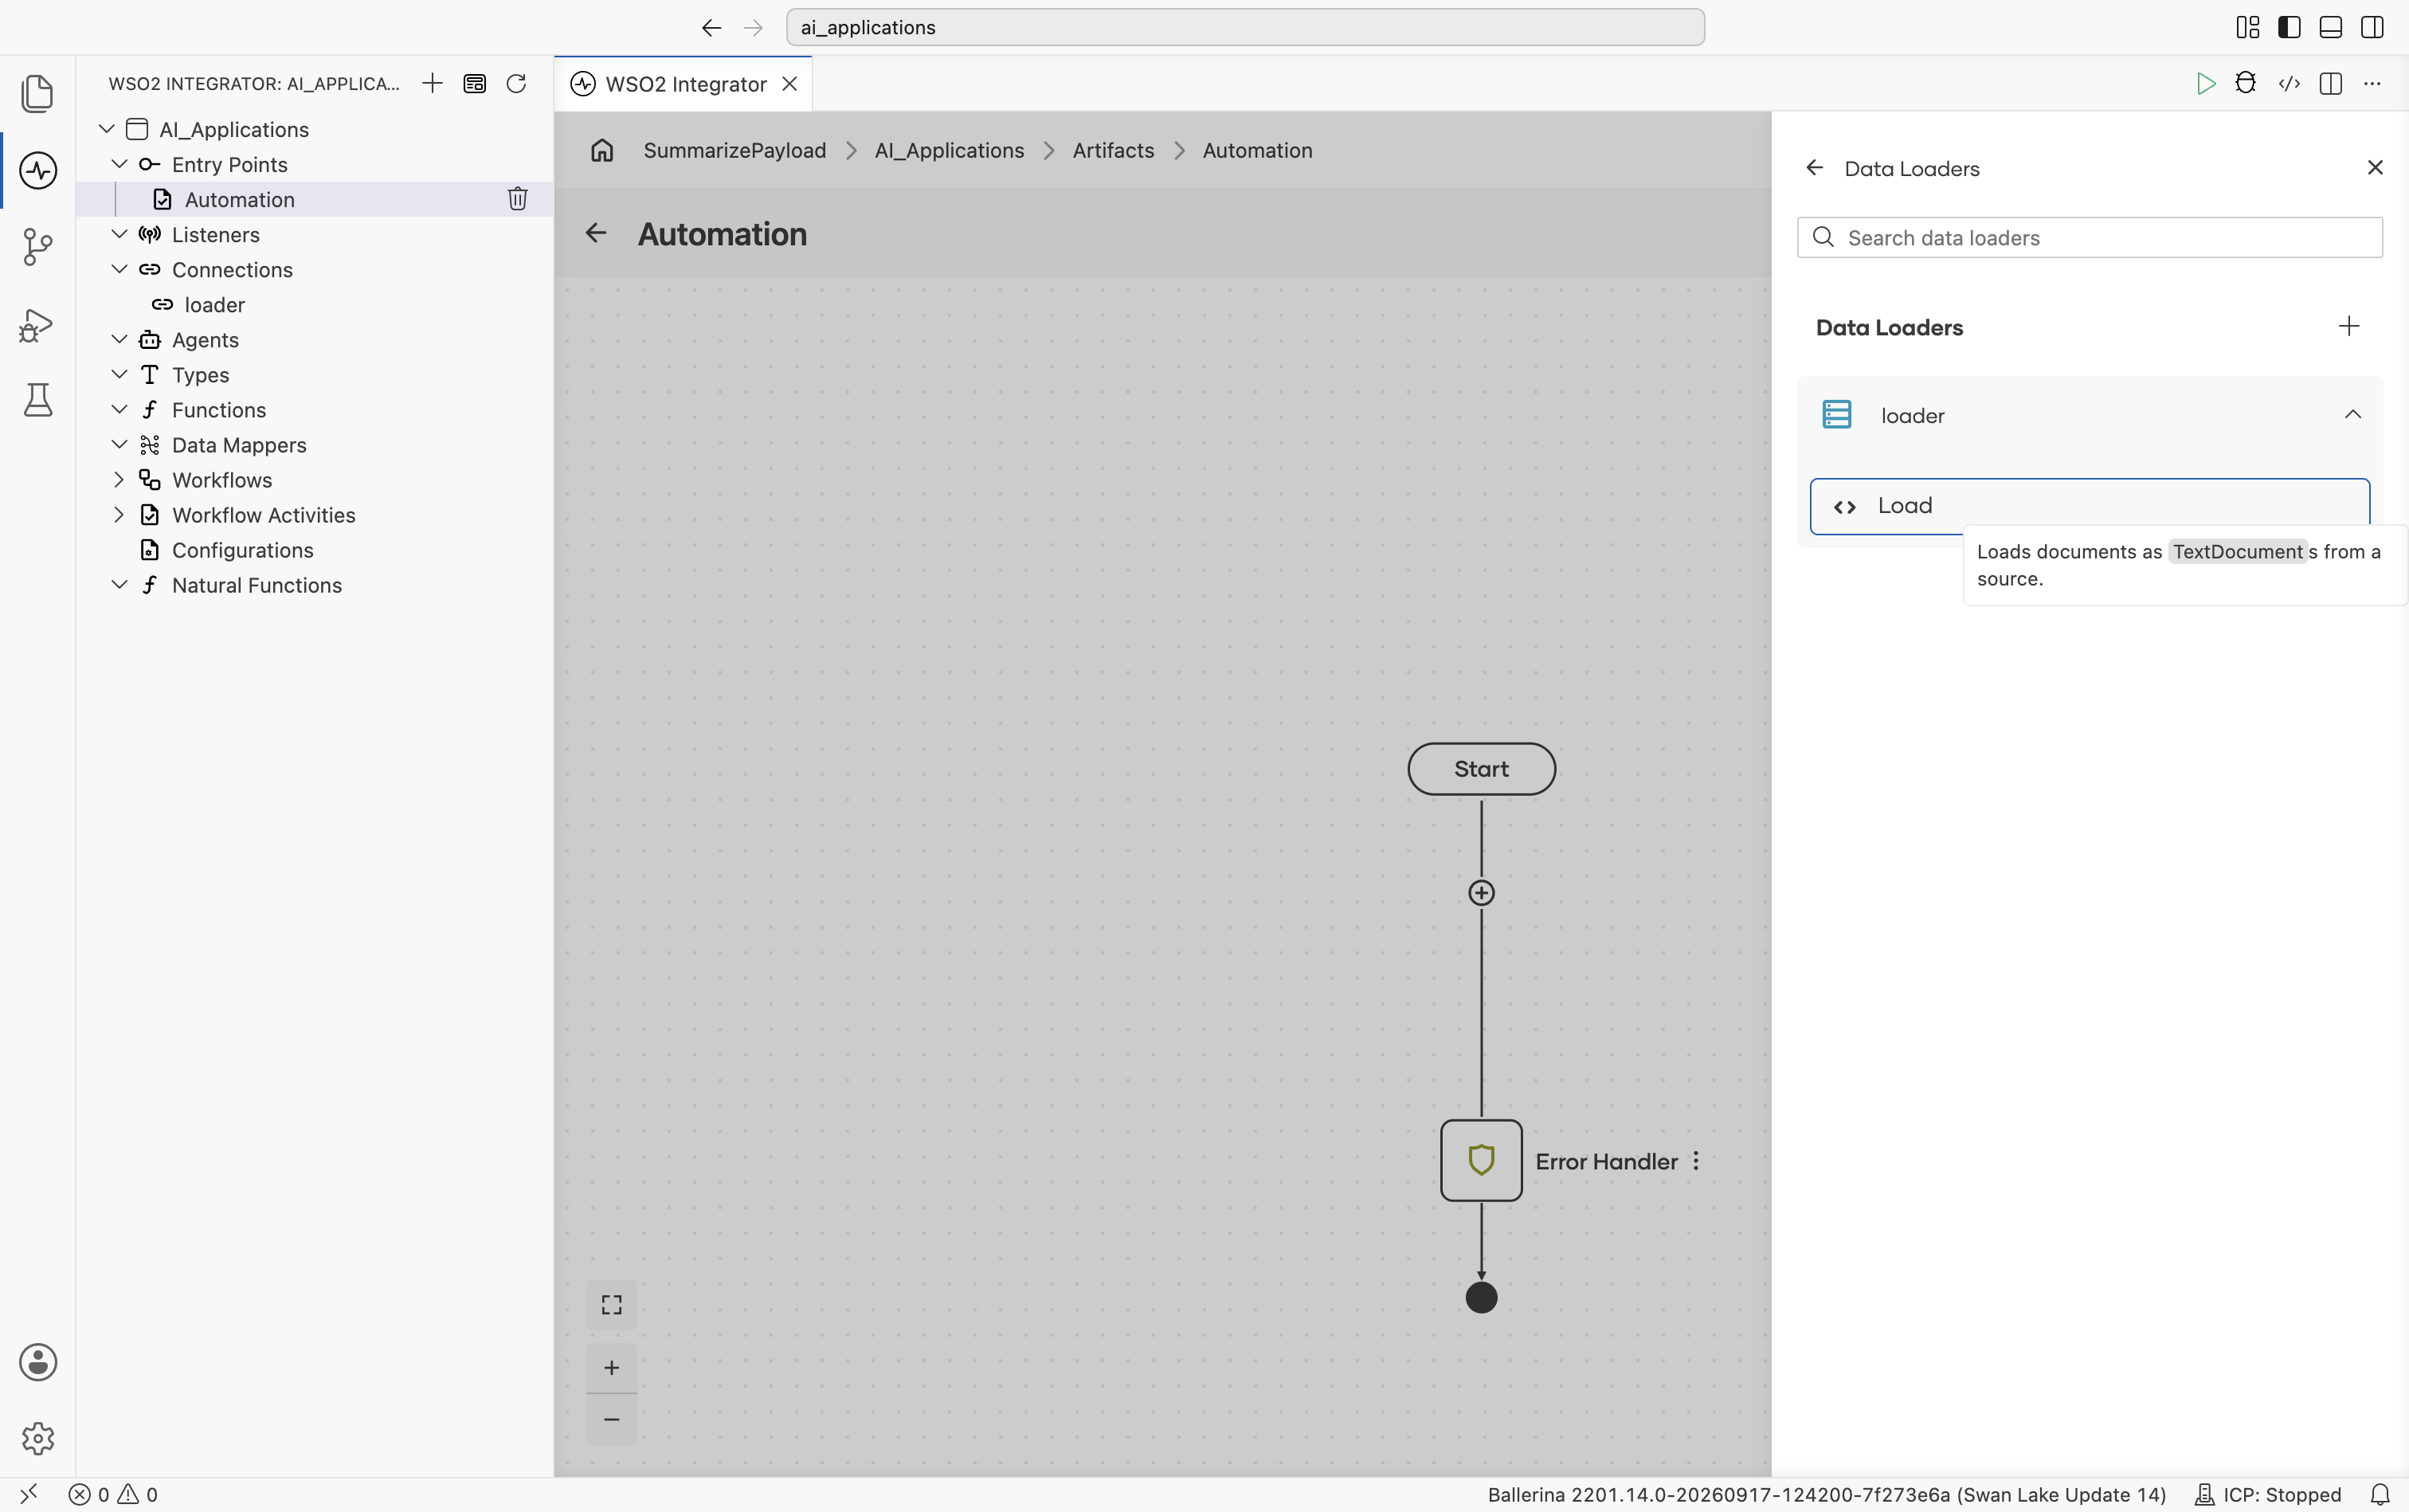Screen dimensions: 2409x1512
Task: Collapse the loader data loader section
Action: [x=2353, y=415]
